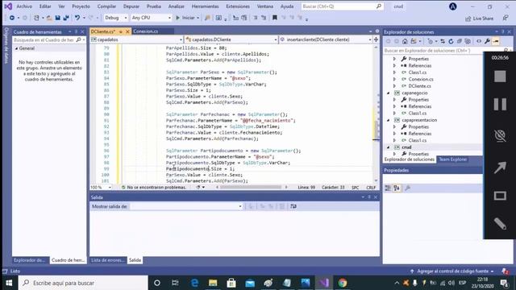Switch to the Conexion.cs editor tab
The width and height of the screenshot is (516, 290).
tap(146, 31)
